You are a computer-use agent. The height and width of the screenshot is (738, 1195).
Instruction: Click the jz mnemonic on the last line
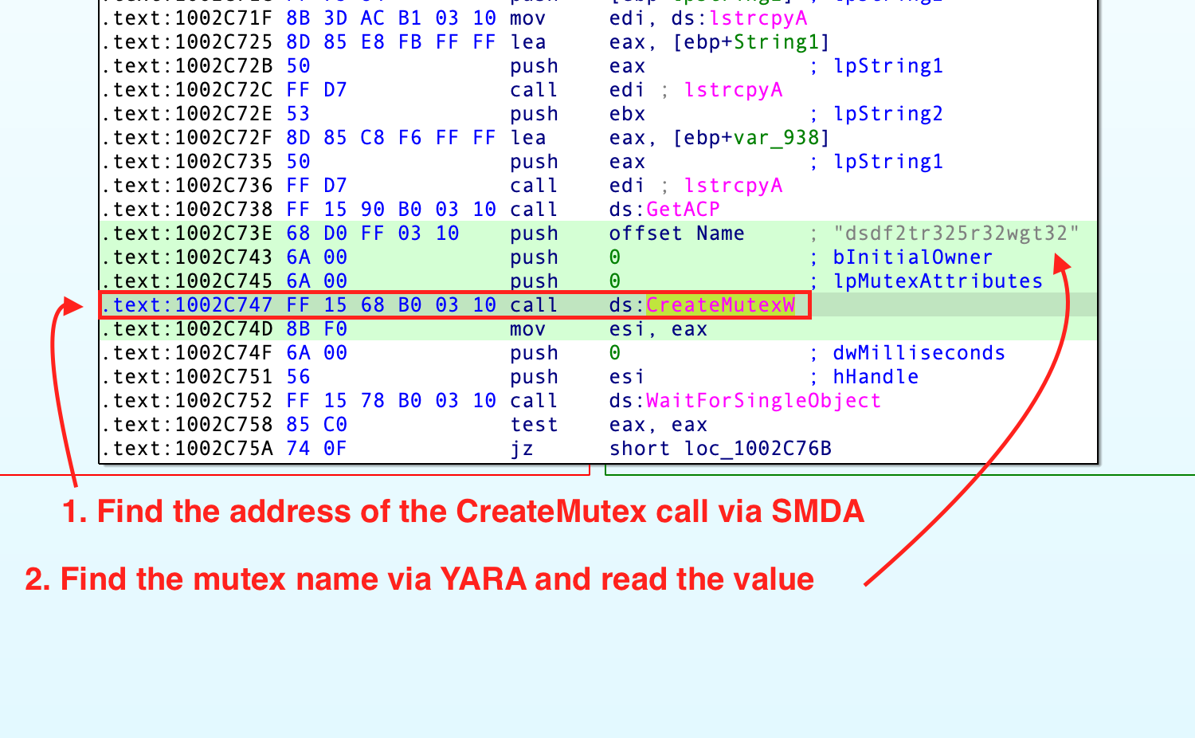[x=522, y=449]
